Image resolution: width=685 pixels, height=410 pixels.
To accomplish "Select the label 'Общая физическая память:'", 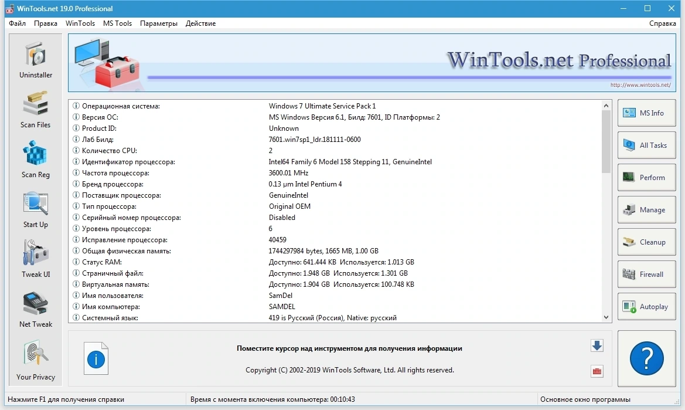I will [x=126, y=251].
